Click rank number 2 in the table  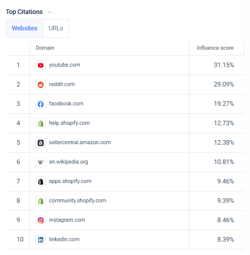pyautogui.click(x=18, y=85)
